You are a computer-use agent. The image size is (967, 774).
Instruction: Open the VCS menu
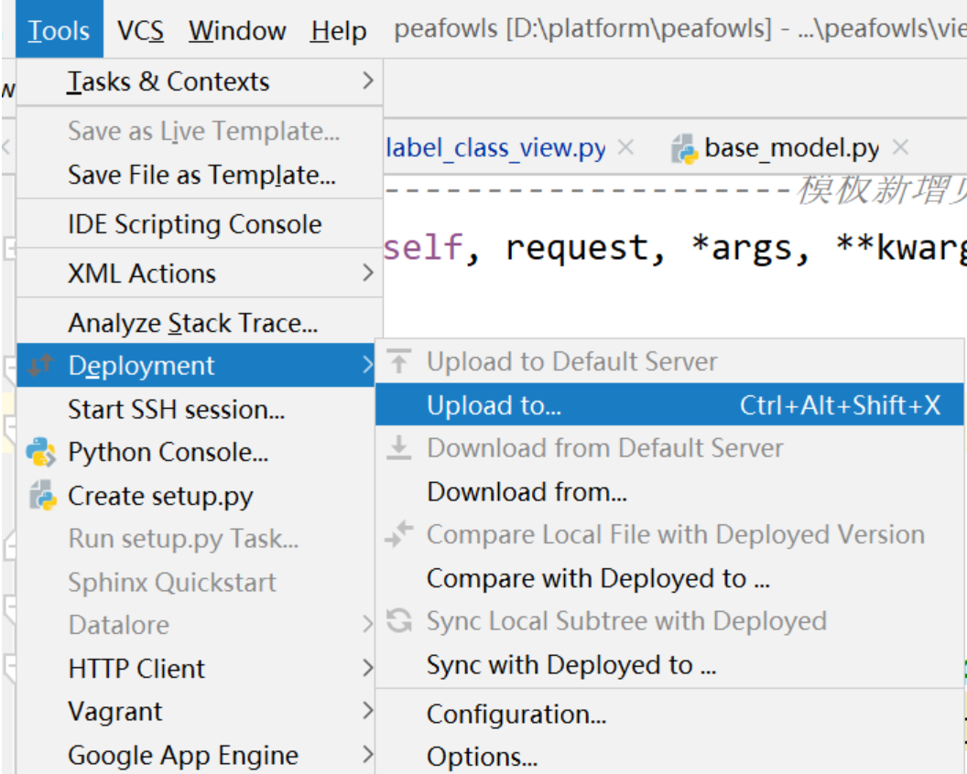click(141, 31)
